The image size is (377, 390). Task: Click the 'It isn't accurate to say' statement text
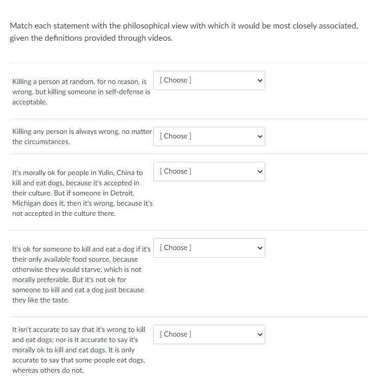tap(79, 350)
